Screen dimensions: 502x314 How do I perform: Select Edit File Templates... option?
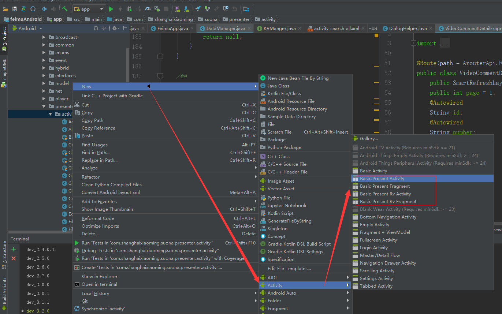305,269
